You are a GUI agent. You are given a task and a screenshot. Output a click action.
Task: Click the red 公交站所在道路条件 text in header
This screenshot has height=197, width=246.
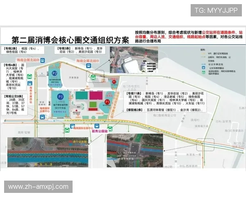[219, 32]
